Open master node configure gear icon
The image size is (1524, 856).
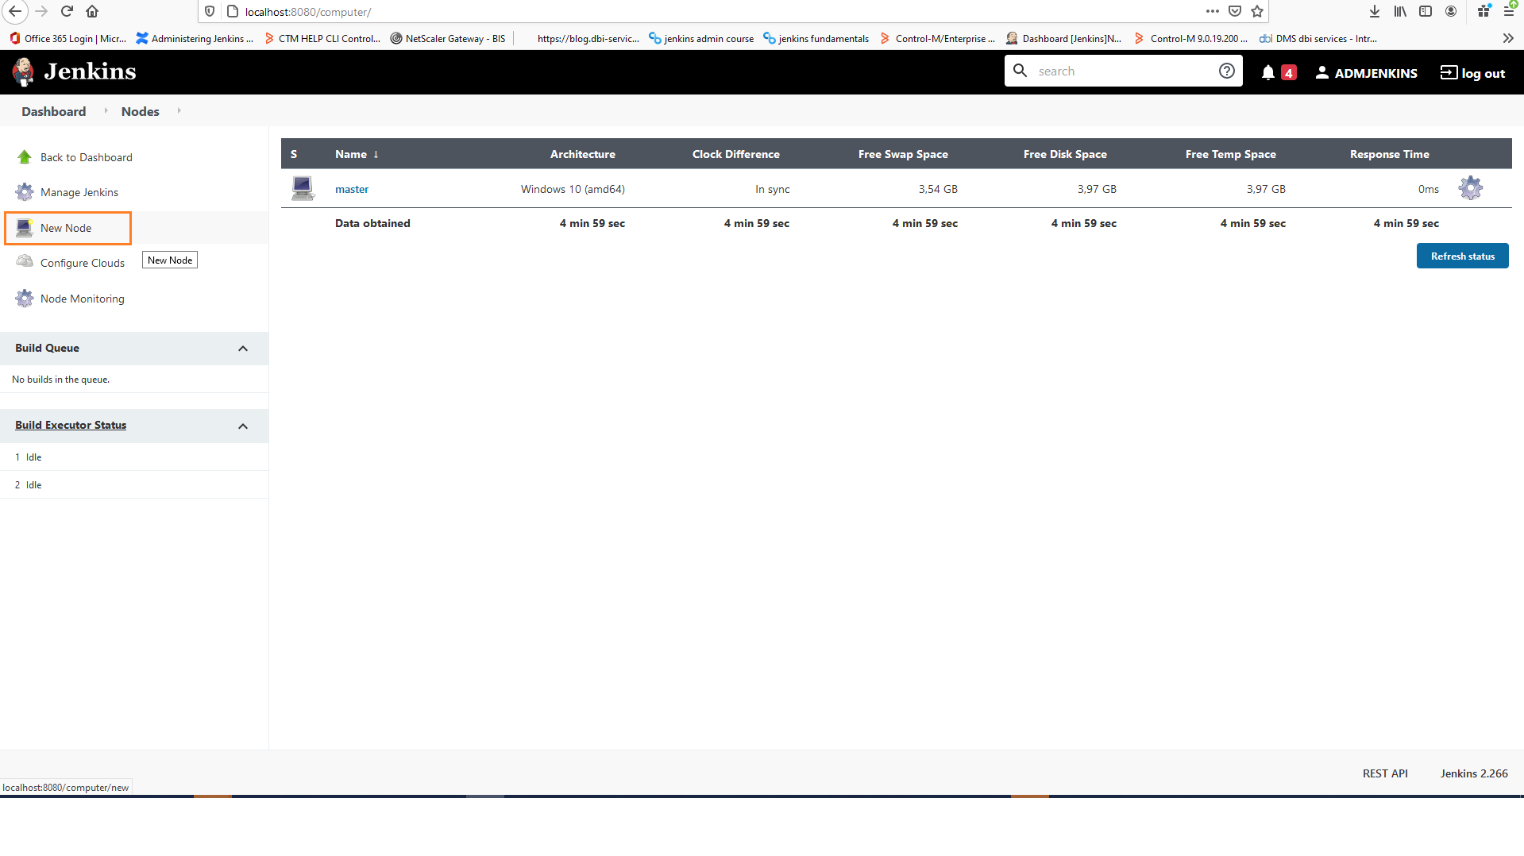click(x=1471, y=188)
